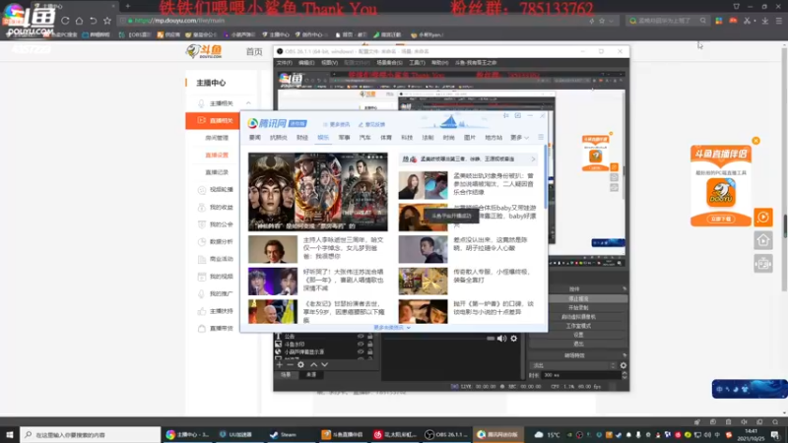Screen dimensions: 788x443
Task: Expand more news link at Tencent window bottom
Action: 391,328
